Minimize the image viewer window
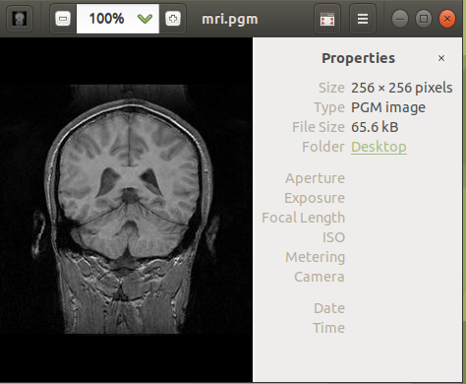466x384 pixels. tap(400, 19)
